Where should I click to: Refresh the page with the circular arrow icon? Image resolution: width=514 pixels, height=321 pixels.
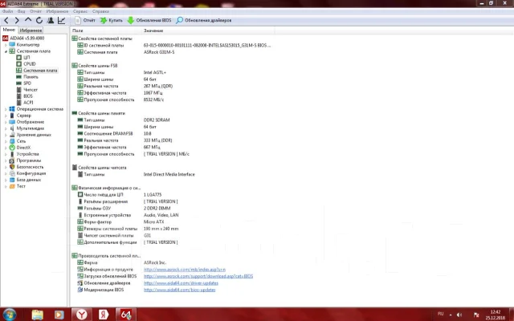39,20
